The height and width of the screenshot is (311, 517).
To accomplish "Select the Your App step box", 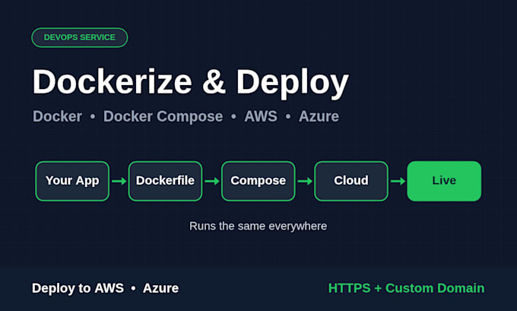I will click(x=72, y=181).
